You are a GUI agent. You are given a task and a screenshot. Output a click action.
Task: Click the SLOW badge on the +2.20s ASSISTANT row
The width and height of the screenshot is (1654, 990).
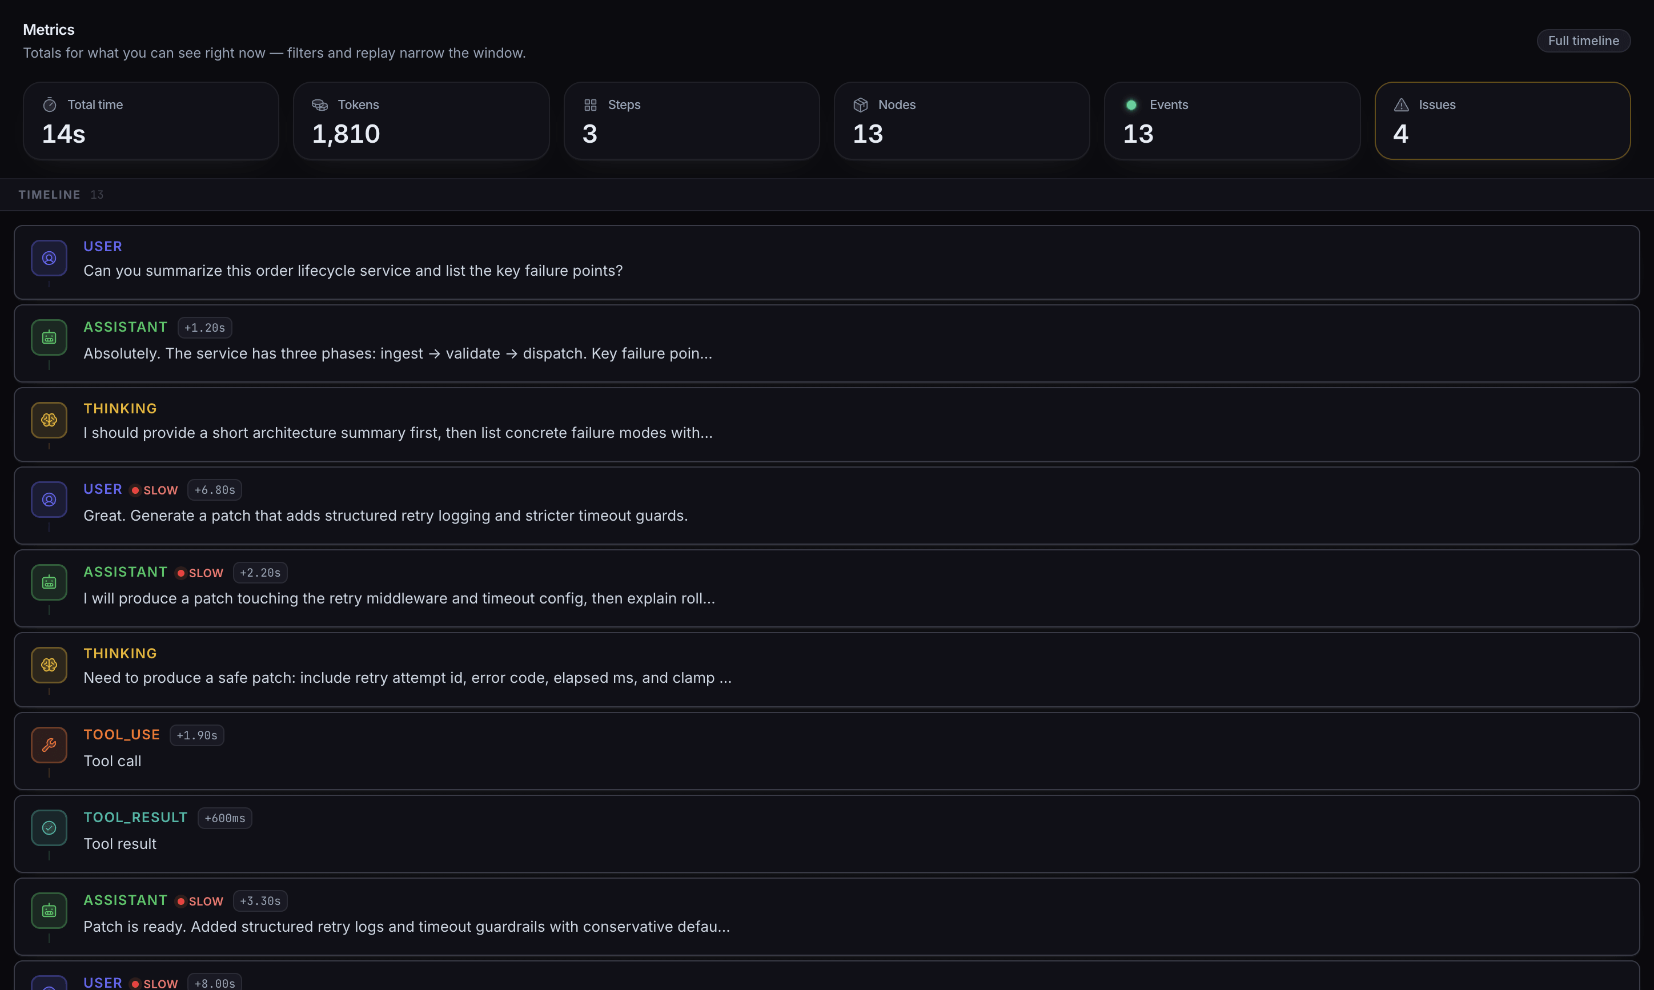[x=199, y=573]
